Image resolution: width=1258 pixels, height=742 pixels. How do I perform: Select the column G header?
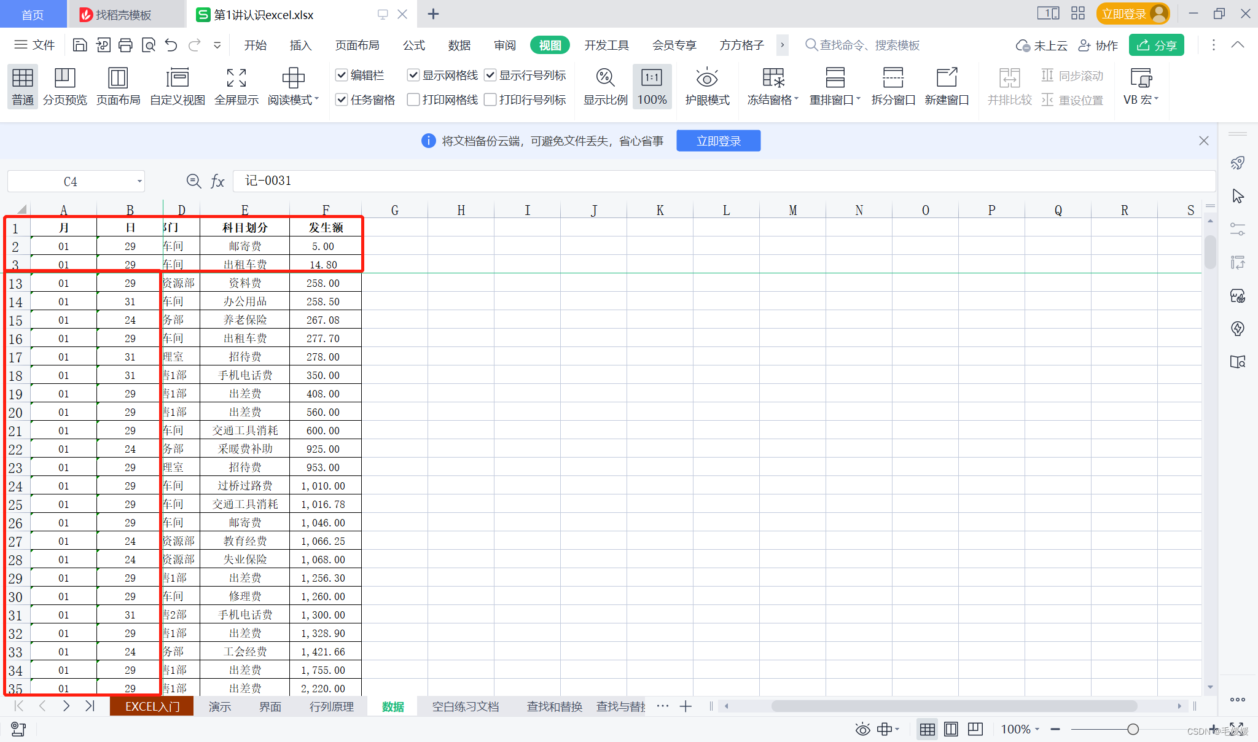[395, 210]
